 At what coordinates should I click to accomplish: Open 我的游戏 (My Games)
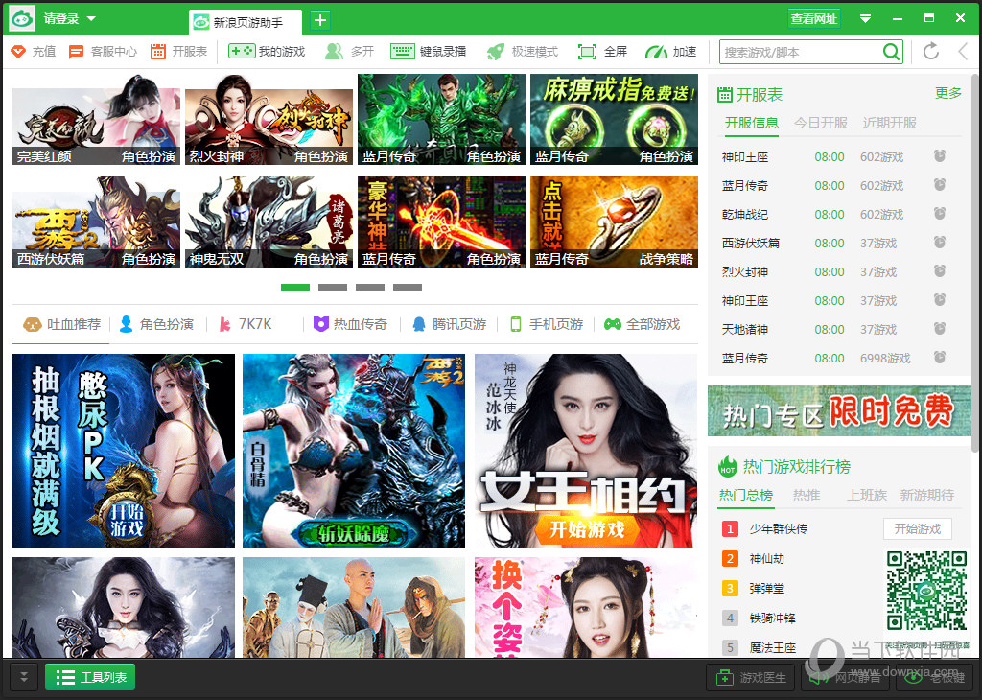pyautogui.click(x=267, y=52)
